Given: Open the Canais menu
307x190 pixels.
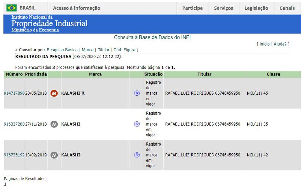Looking at the screenshot, I should coord(287,8).
